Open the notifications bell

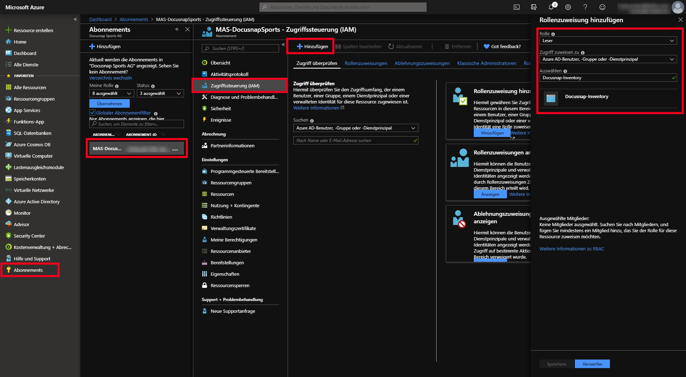click(x=551, y=7)
